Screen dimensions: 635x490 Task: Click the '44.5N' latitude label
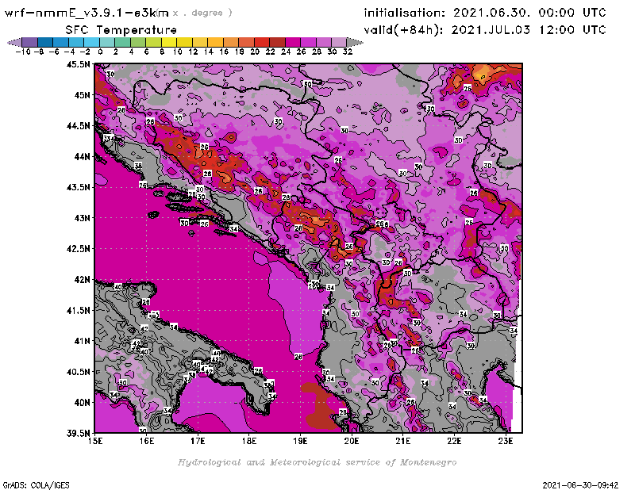79,126
